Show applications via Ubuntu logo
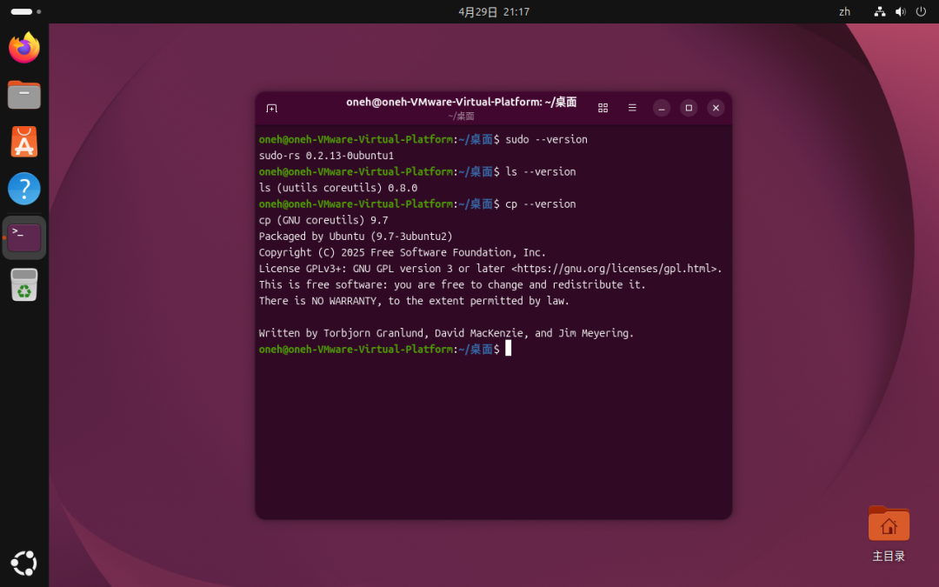Screen dimensions: 939x587 24,563
